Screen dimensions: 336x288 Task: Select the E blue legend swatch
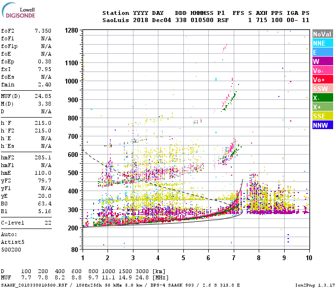click(x=323, y=52)
